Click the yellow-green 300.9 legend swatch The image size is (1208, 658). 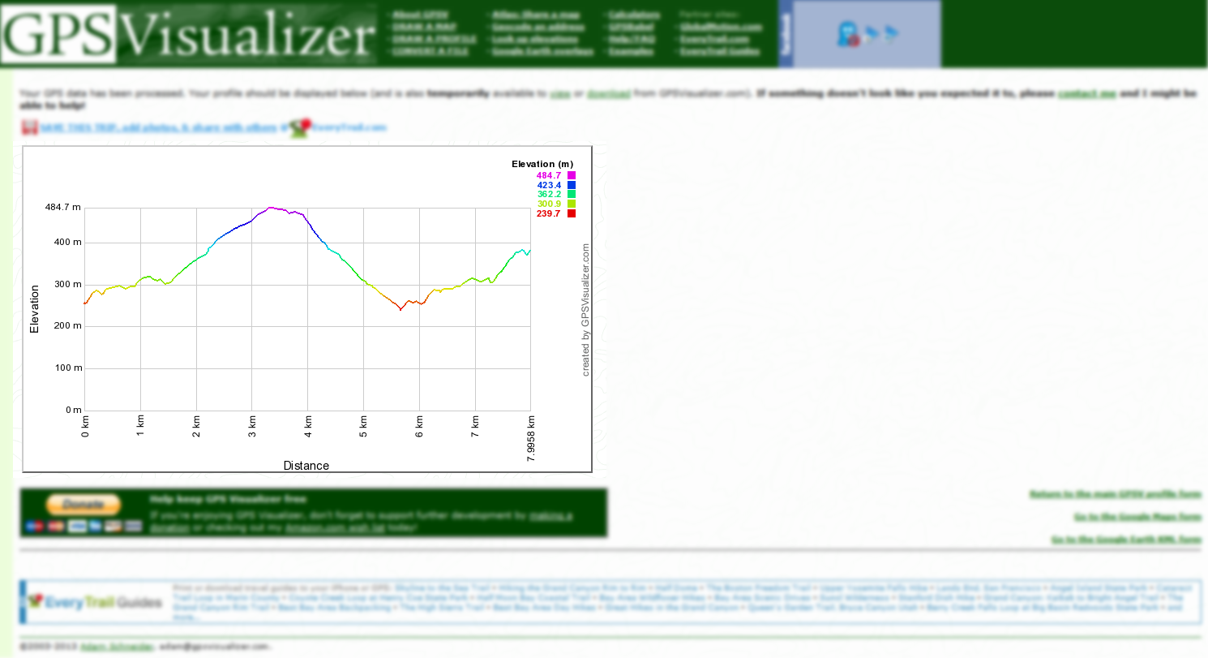tap(572, 204)
